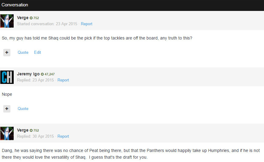Report Jeremy Igo's reply
The image size is (264, 162).
pos(63,80)
